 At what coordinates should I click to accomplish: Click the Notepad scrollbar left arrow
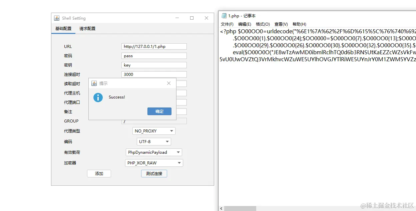tap(221, 208)
